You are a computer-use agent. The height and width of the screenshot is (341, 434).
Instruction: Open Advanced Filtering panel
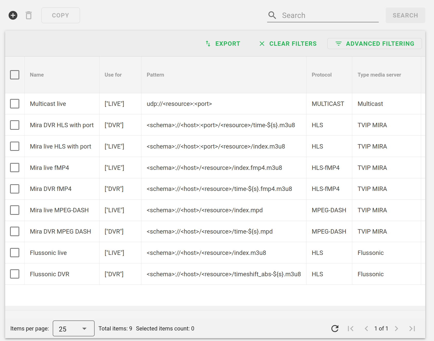[374, 44]
